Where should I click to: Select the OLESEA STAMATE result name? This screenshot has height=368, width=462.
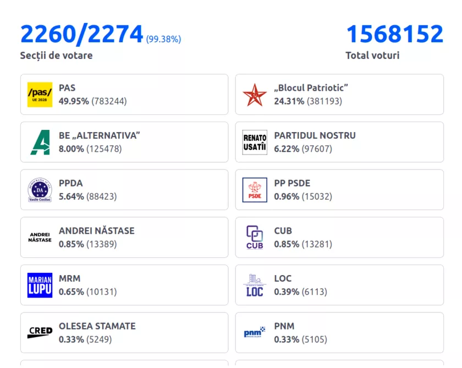click(x=97, y=326)
